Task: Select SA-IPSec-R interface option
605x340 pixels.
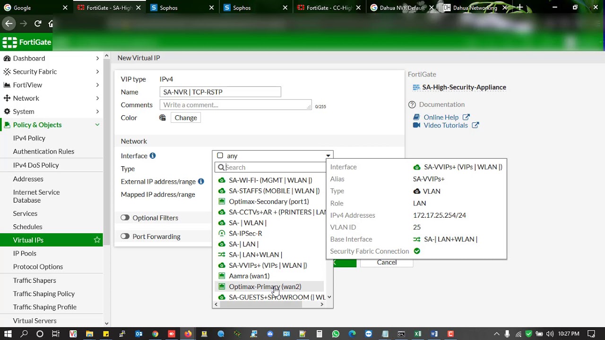Action: [x=269, y=233]
